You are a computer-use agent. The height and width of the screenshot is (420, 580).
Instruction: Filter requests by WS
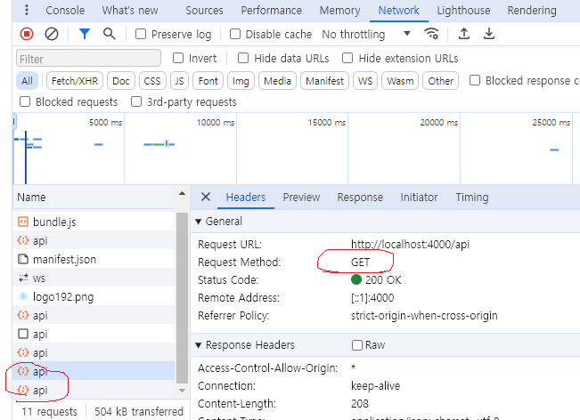(365, 80)
